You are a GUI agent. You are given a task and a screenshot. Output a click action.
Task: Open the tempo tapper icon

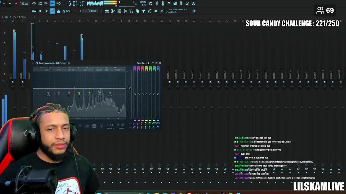click(149, 11)
